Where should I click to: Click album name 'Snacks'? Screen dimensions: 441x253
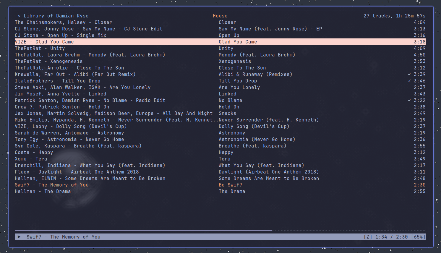(228, 113)
